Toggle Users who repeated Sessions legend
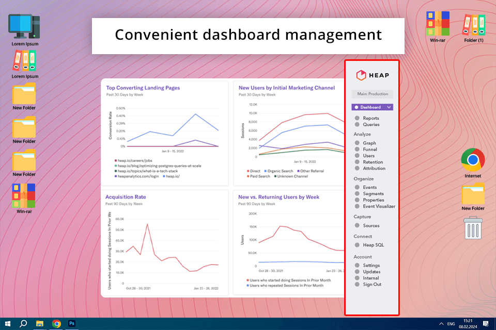The height and width of the screenshot is (330, 496). [285, 286]
